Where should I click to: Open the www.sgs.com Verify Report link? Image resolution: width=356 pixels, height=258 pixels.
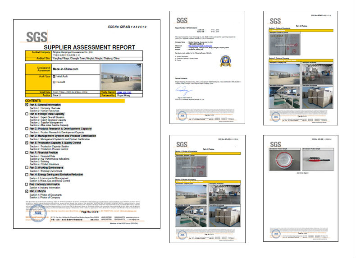click(124, 92)
